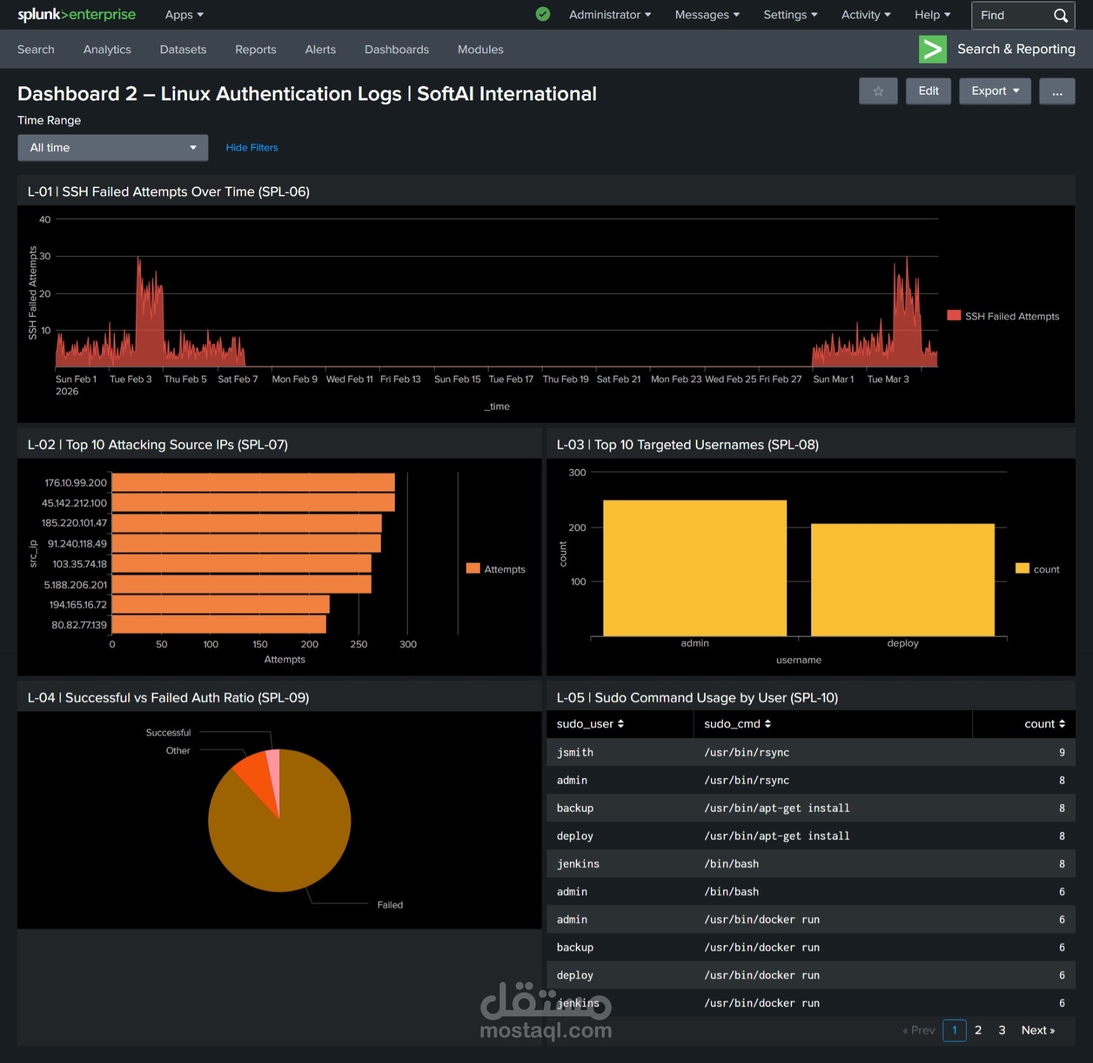Click the green system status checkmark

point(543,14)
